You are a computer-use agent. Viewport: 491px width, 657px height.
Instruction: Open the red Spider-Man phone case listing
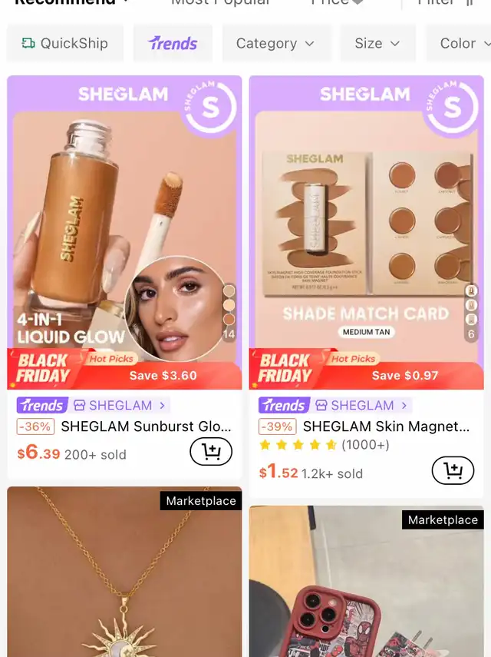[x=367, y=581]
